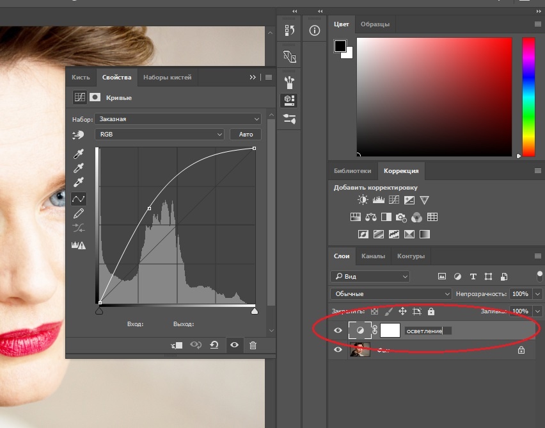This screenshot has width=545, height=428.
Task: Click the smooth curve values icon
Action: point(79,227)
